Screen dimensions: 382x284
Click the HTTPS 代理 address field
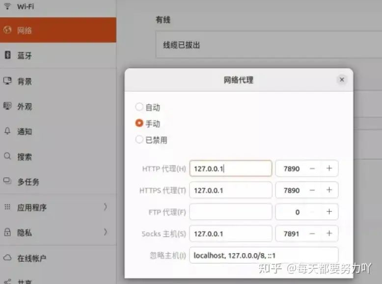[230, 190]
